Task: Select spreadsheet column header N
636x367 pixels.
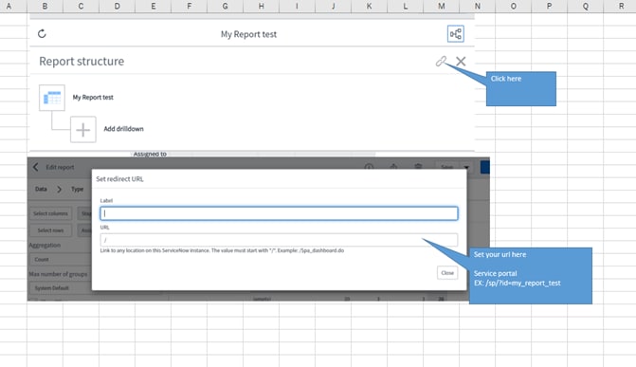Action: tap(478, 6)
